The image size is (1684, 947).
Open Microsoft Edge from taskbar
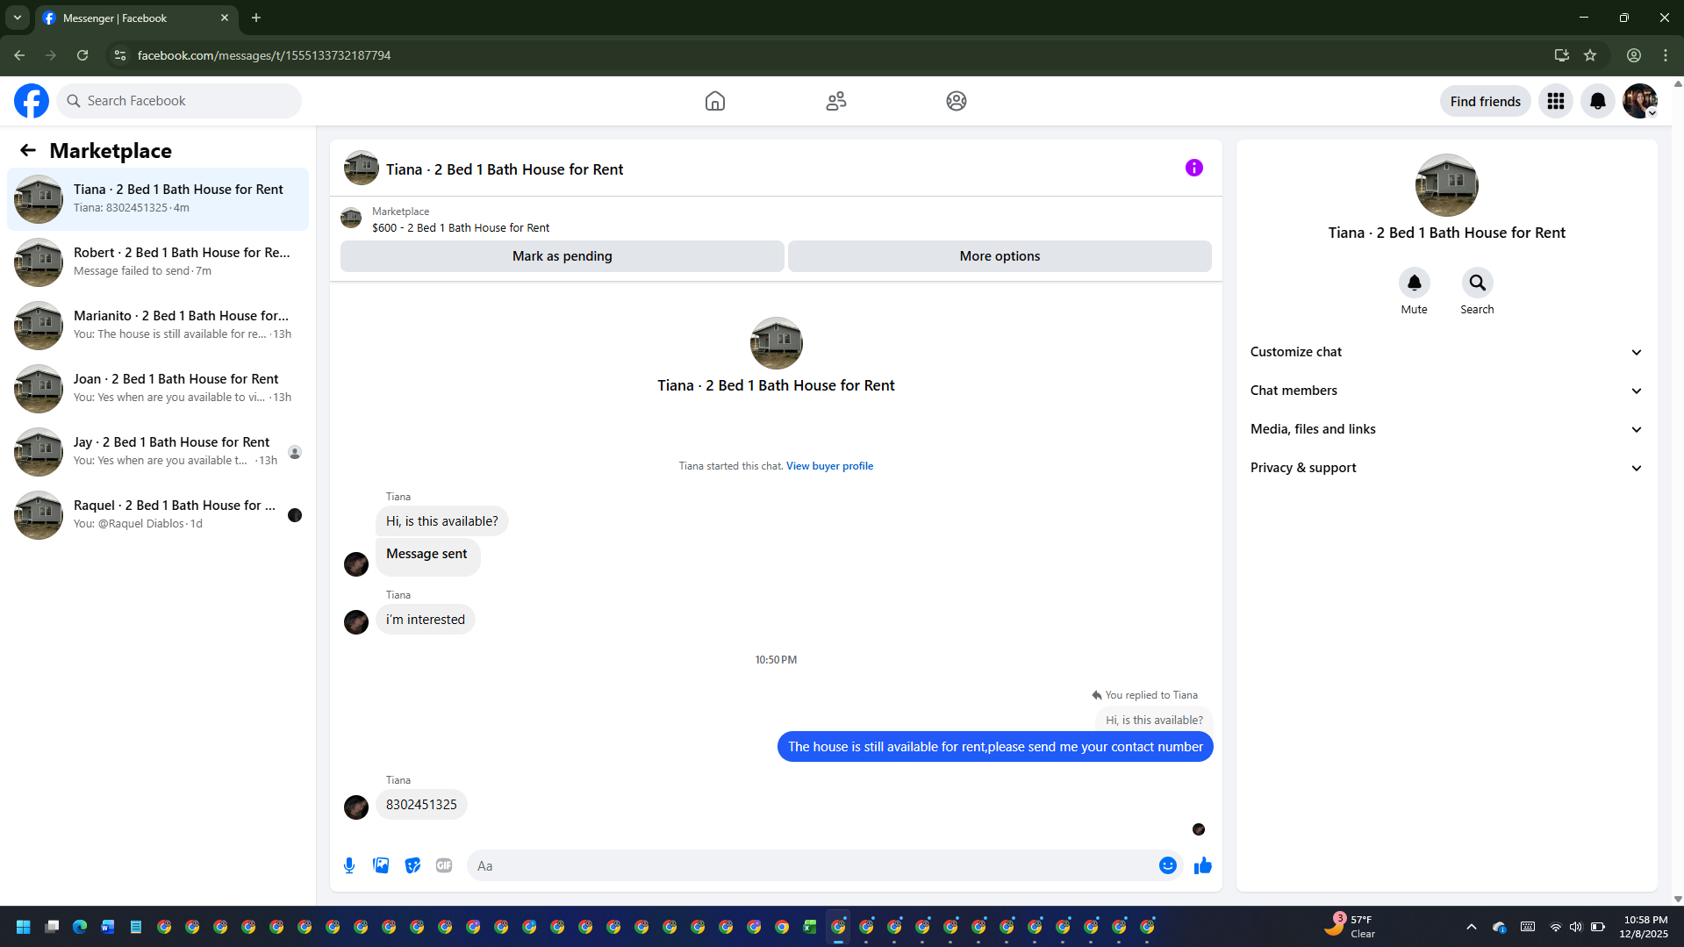tap(80, 927)
